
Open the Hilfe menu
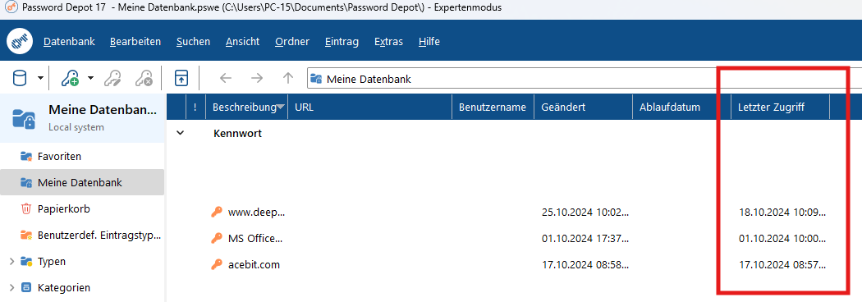(x=429, y=42)
